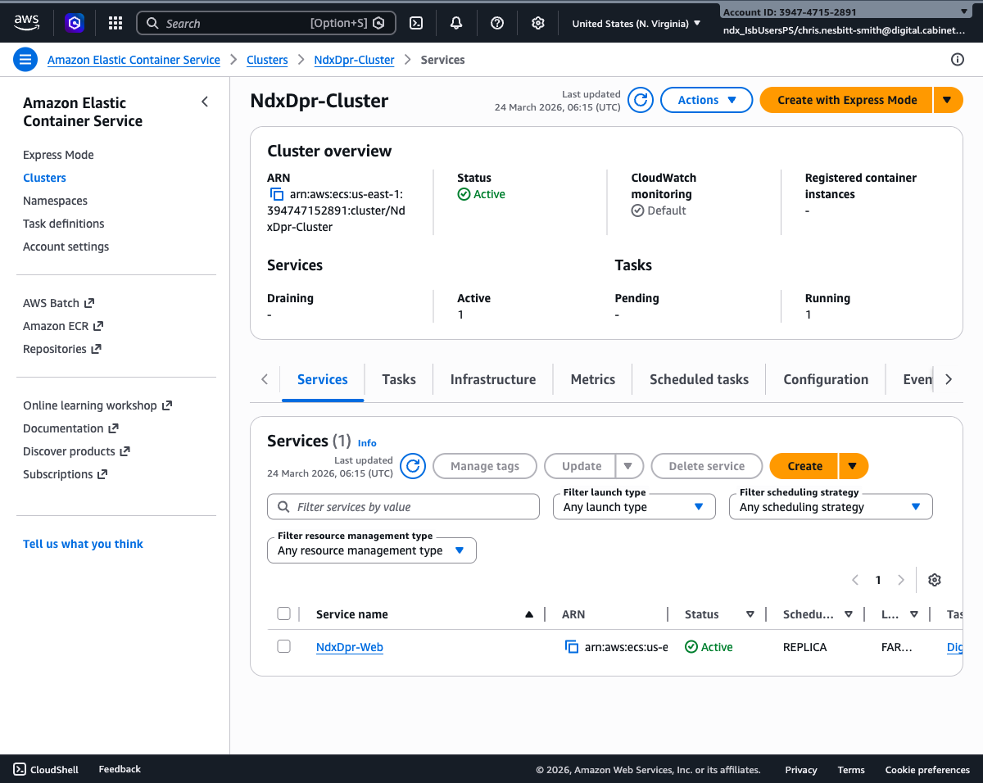Open the notifications bell
This screenshot has width=983, height=783.
pyautogui.click(x=455, y=23)
